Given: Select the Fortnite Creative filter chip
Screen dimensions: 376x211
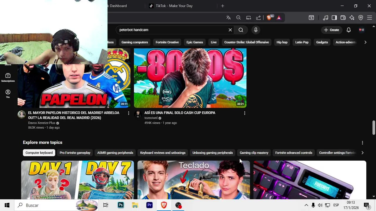Looking at the screenshot, I should 167,42.
